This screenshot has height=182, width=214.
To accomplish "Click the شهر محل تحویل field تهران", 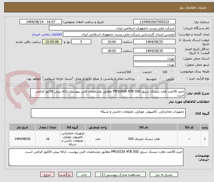I will click(154, 64).
